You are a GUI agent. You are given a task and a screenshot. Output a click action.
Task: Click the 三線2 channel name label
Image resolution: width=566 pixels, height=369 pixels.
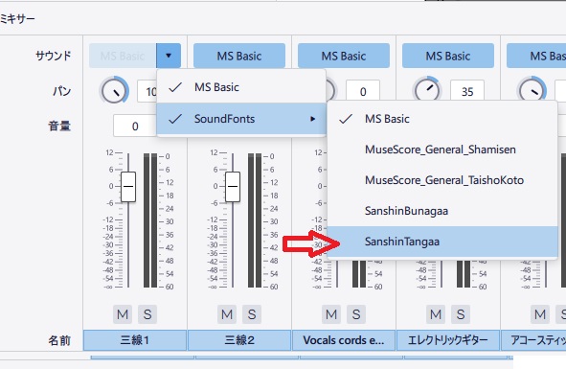click(239, 340)
